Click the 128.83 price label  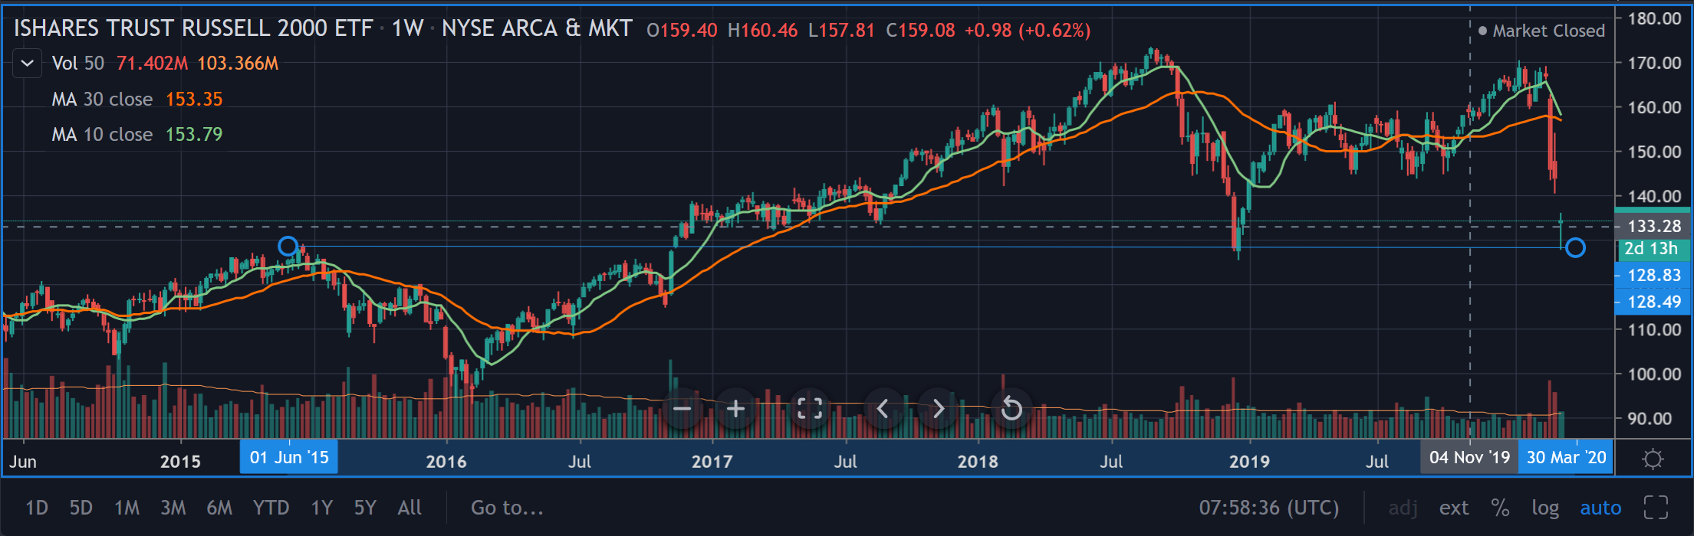click(1653, 275)
